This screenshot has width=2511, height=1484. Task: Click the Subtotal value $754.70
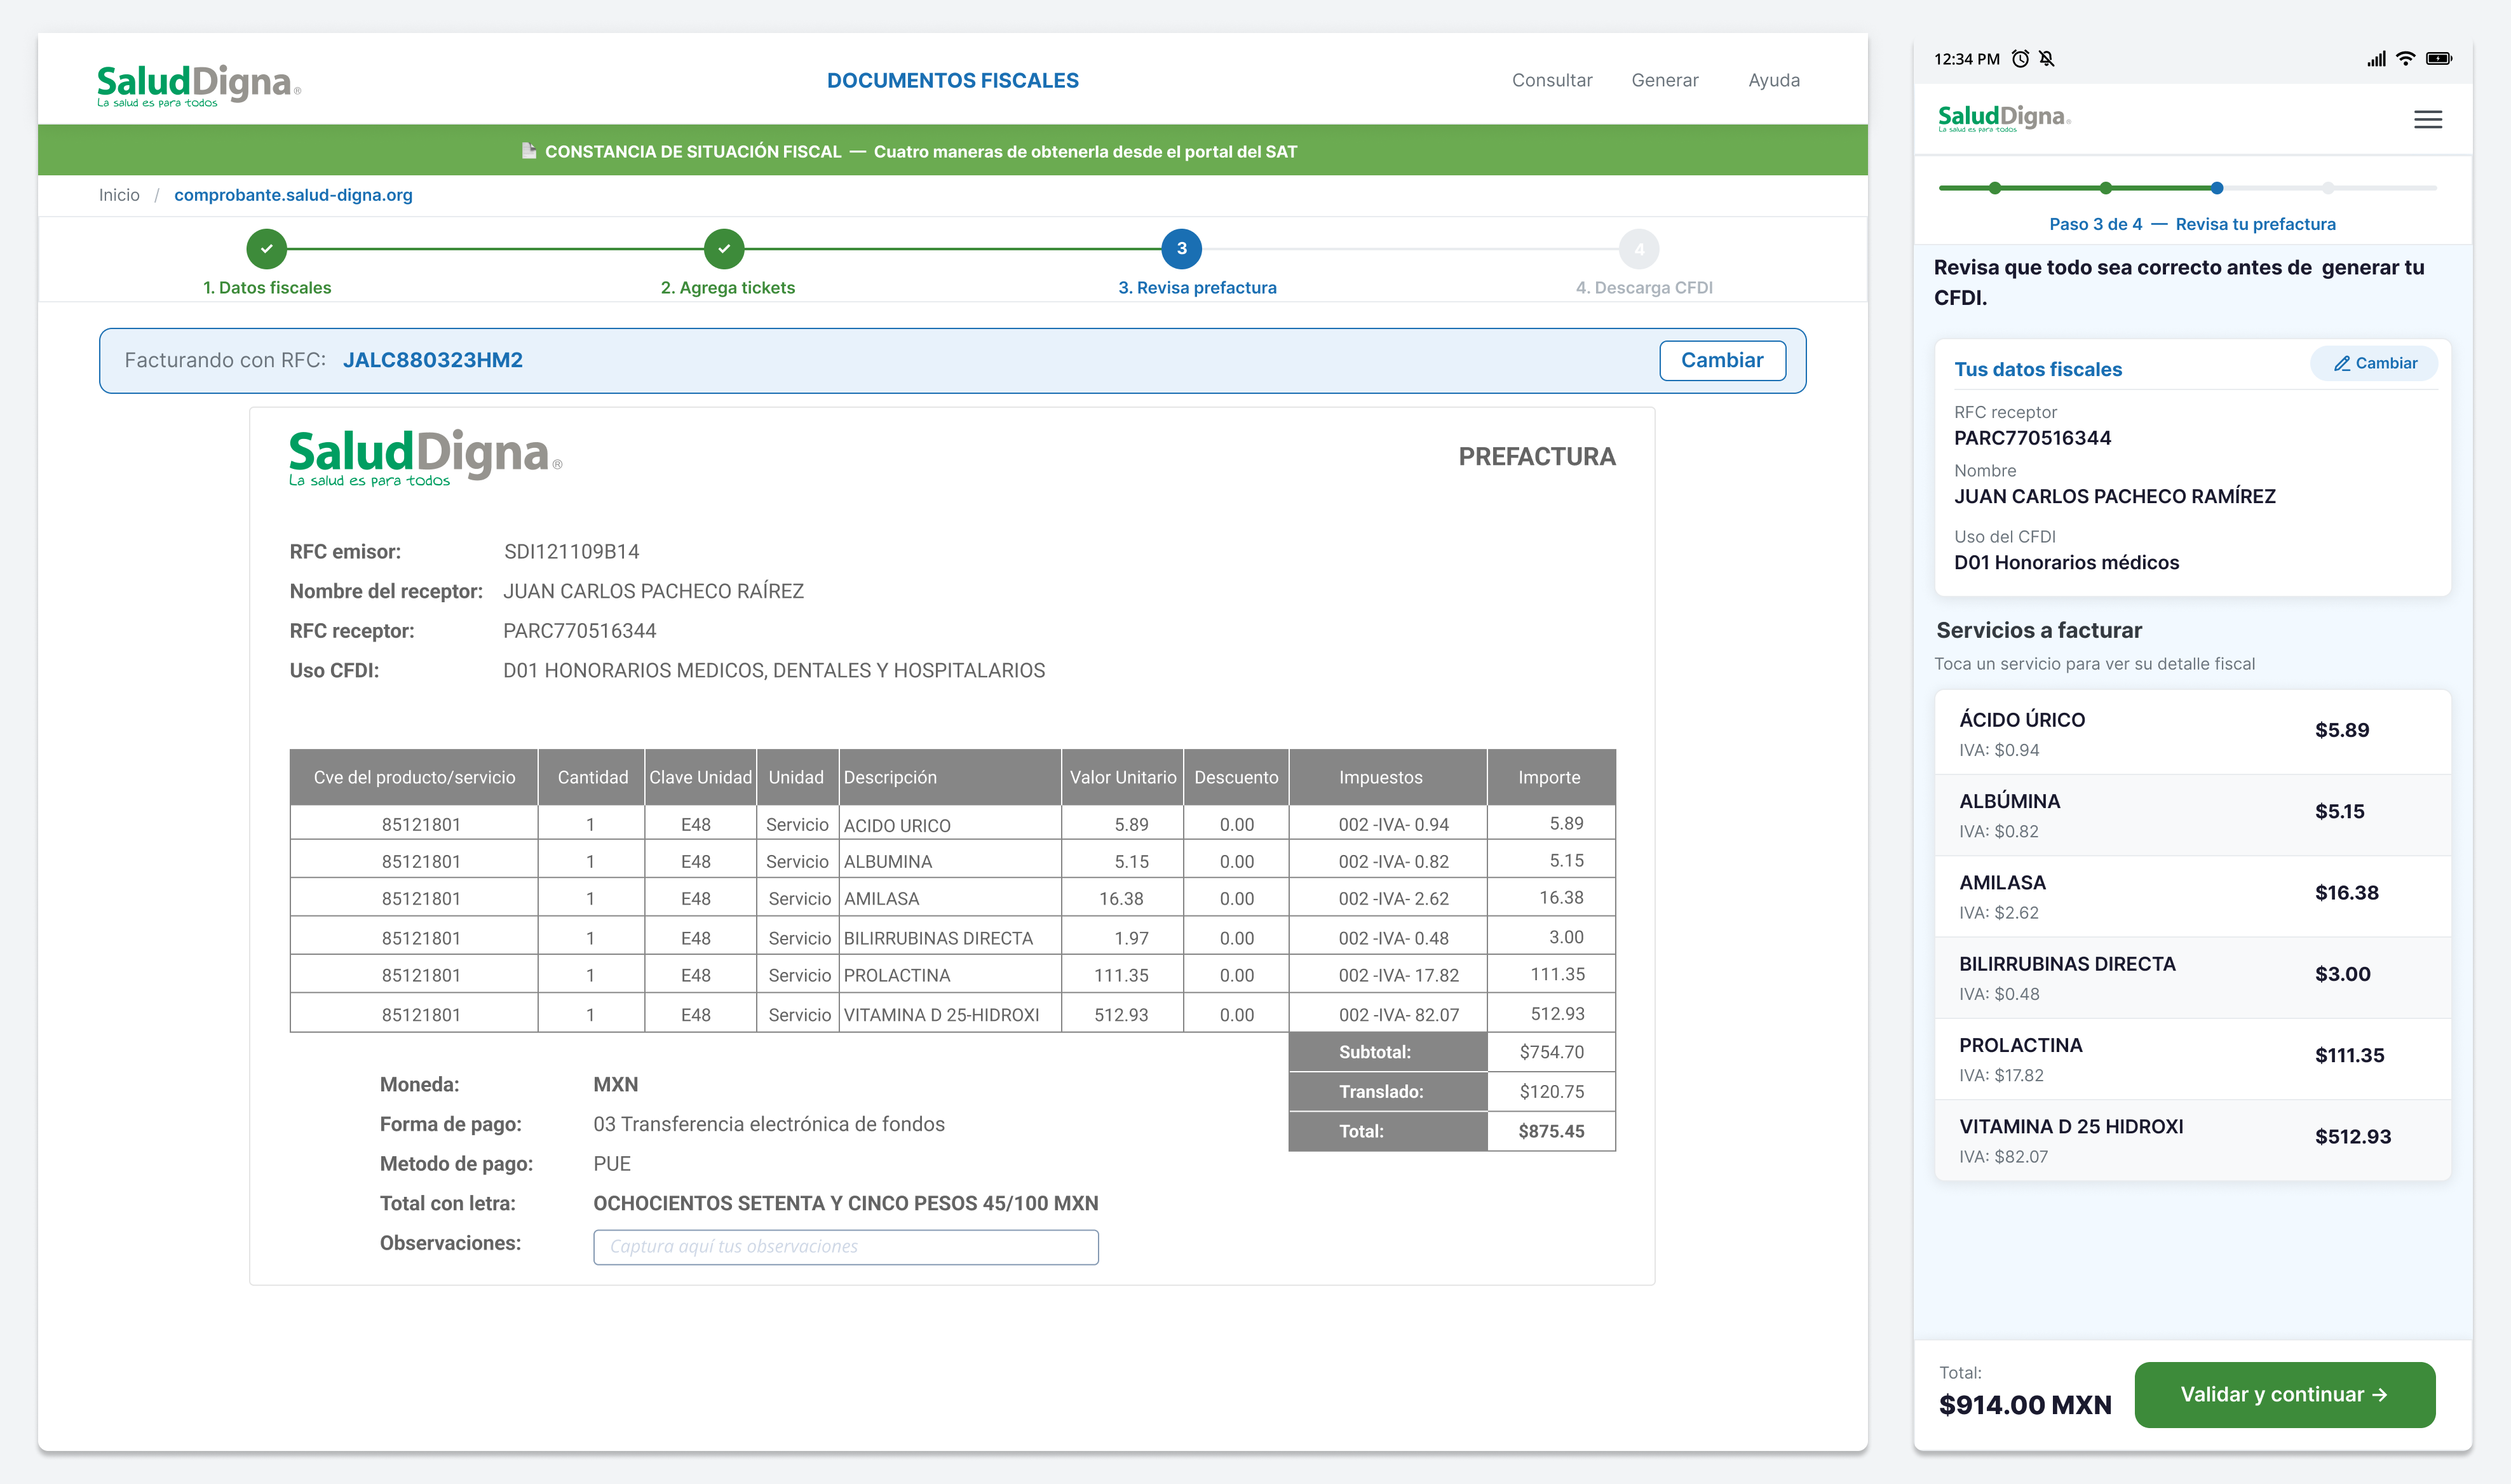(1551, 1052)
